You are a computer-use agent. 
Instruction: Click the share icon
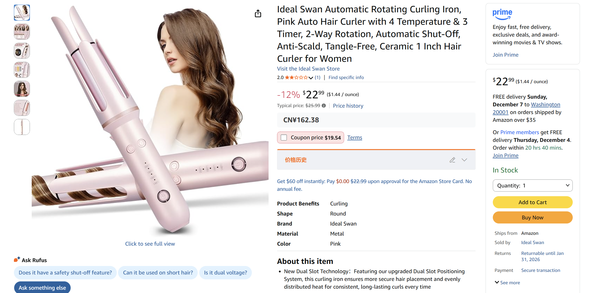tap(258, 13)
